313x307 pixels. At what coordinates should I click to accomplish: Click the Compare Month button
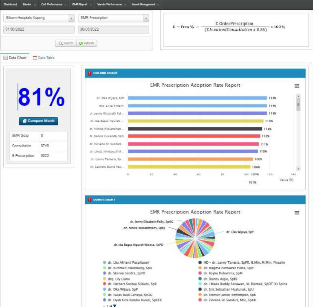click(38, 121)
